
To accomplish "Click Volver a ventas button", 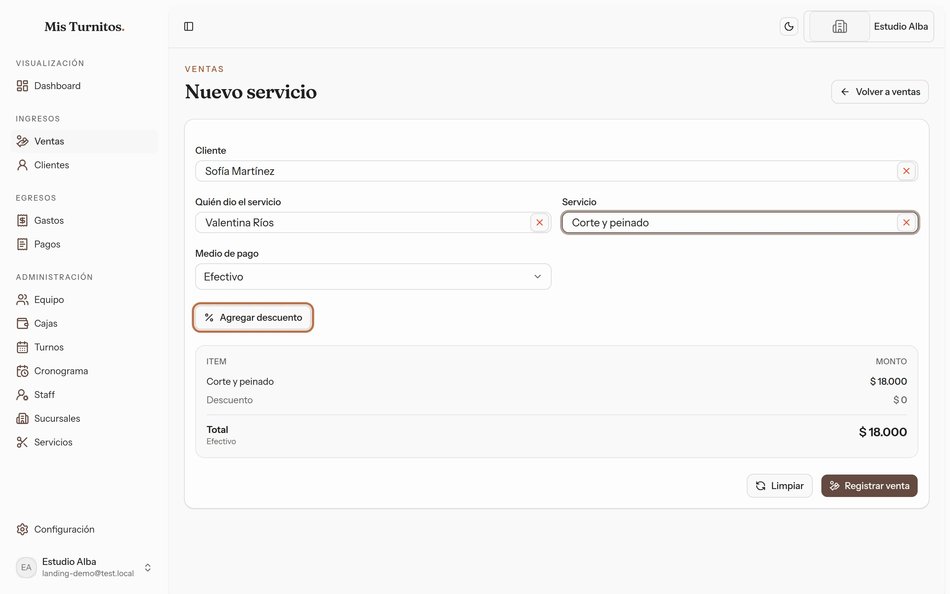I will (x=880, y=91).
